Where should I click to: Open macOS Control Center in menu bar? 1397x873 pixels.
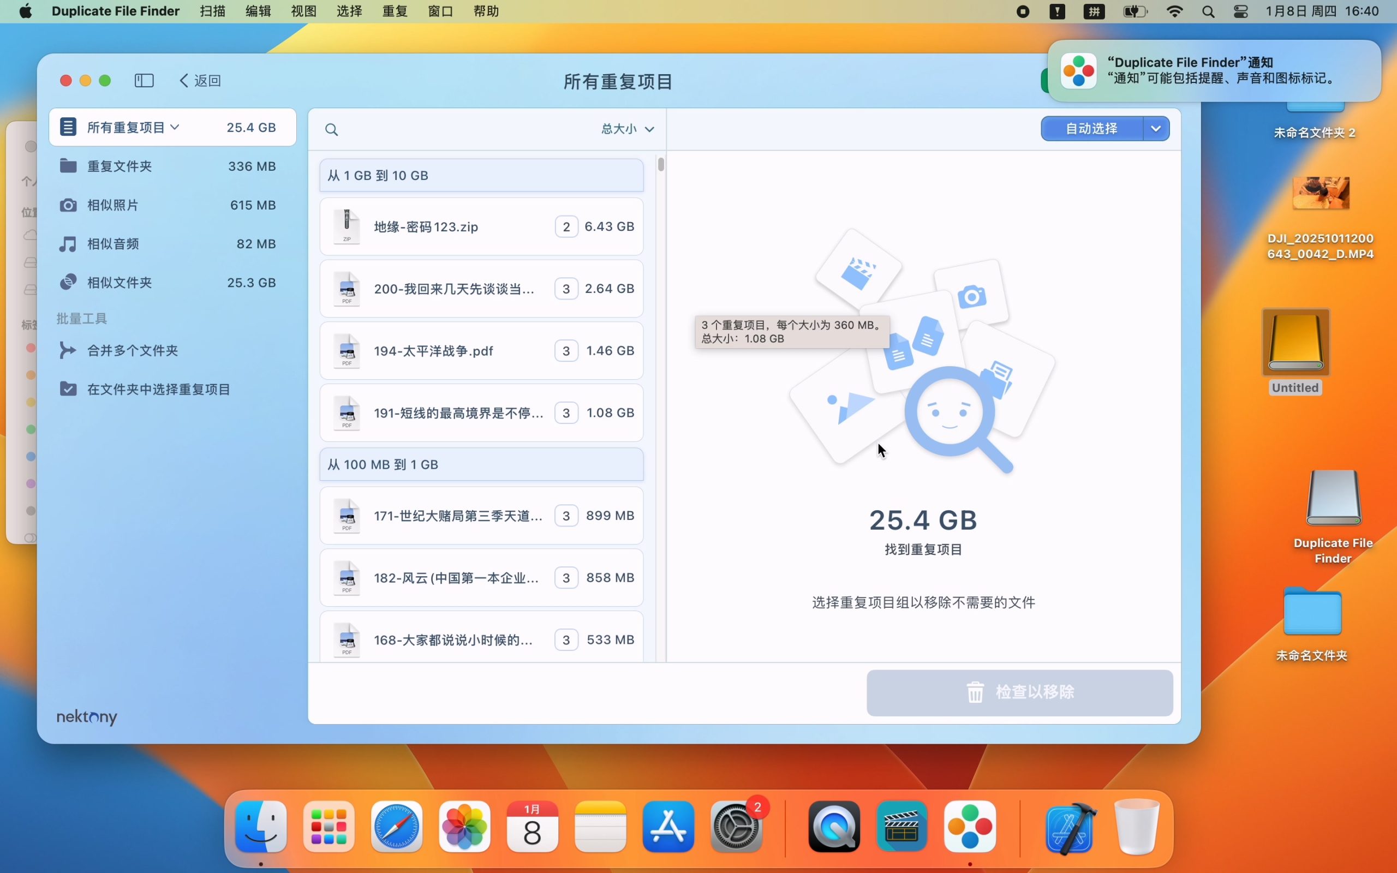click(x=1240, y=11)
